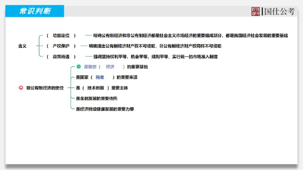Click the green checkmark icon beside 是稳定
The width and height of the screenshot is (303, 170).
(x=79, y=66)
